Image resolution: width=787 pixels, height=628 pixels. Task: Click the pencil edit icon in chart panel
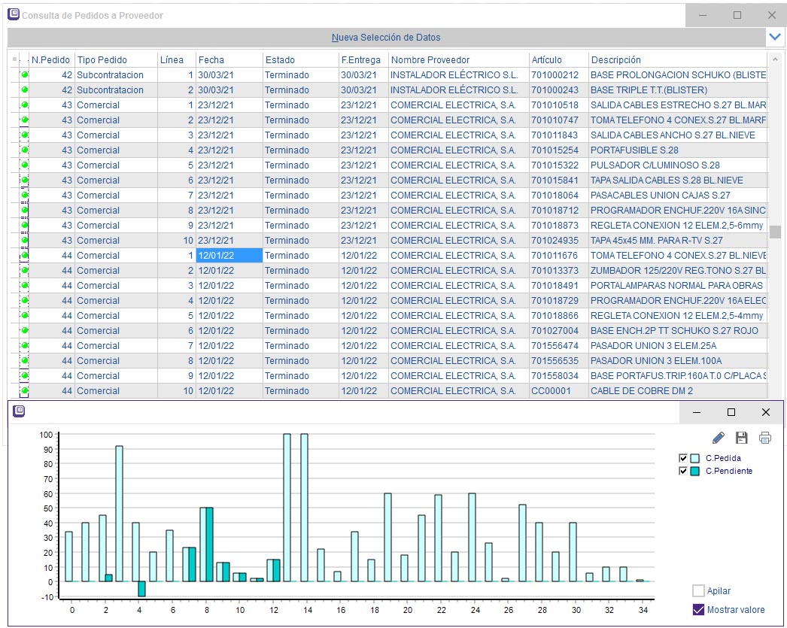(719, 438)
